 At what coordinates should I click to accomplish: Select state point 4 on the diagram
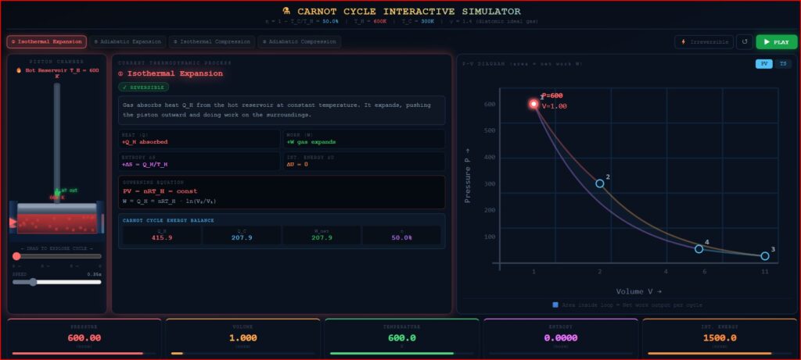tap(699, 249)
